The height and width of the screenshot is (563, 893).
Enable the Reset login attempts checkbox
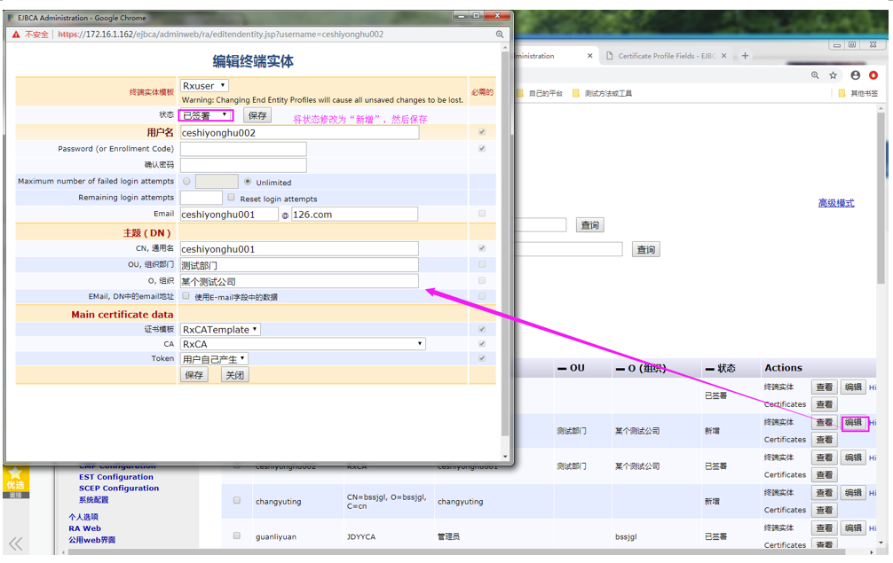point(231,198)
